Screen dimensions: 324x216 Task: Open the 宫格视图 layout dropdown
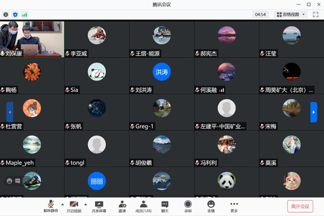coord(291,15)
